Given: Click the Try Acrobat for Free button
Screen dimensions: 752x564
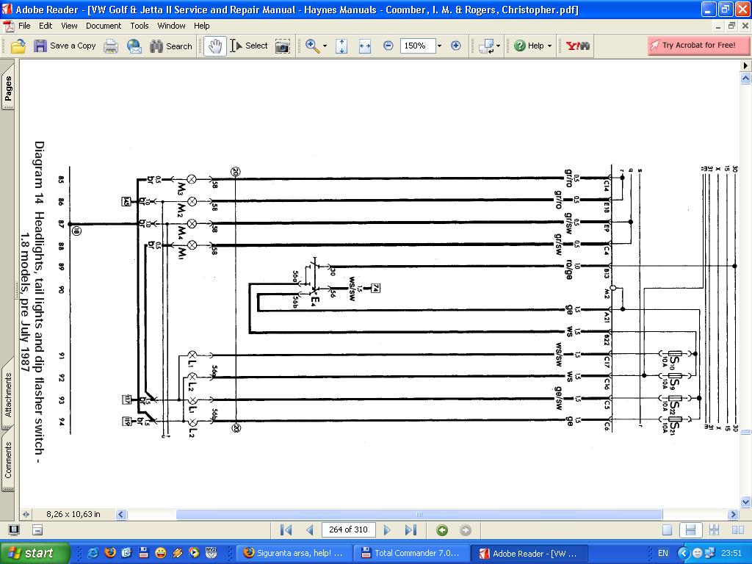Looking at the screenshot, I should pyautogui.click(x=698, y=45).
